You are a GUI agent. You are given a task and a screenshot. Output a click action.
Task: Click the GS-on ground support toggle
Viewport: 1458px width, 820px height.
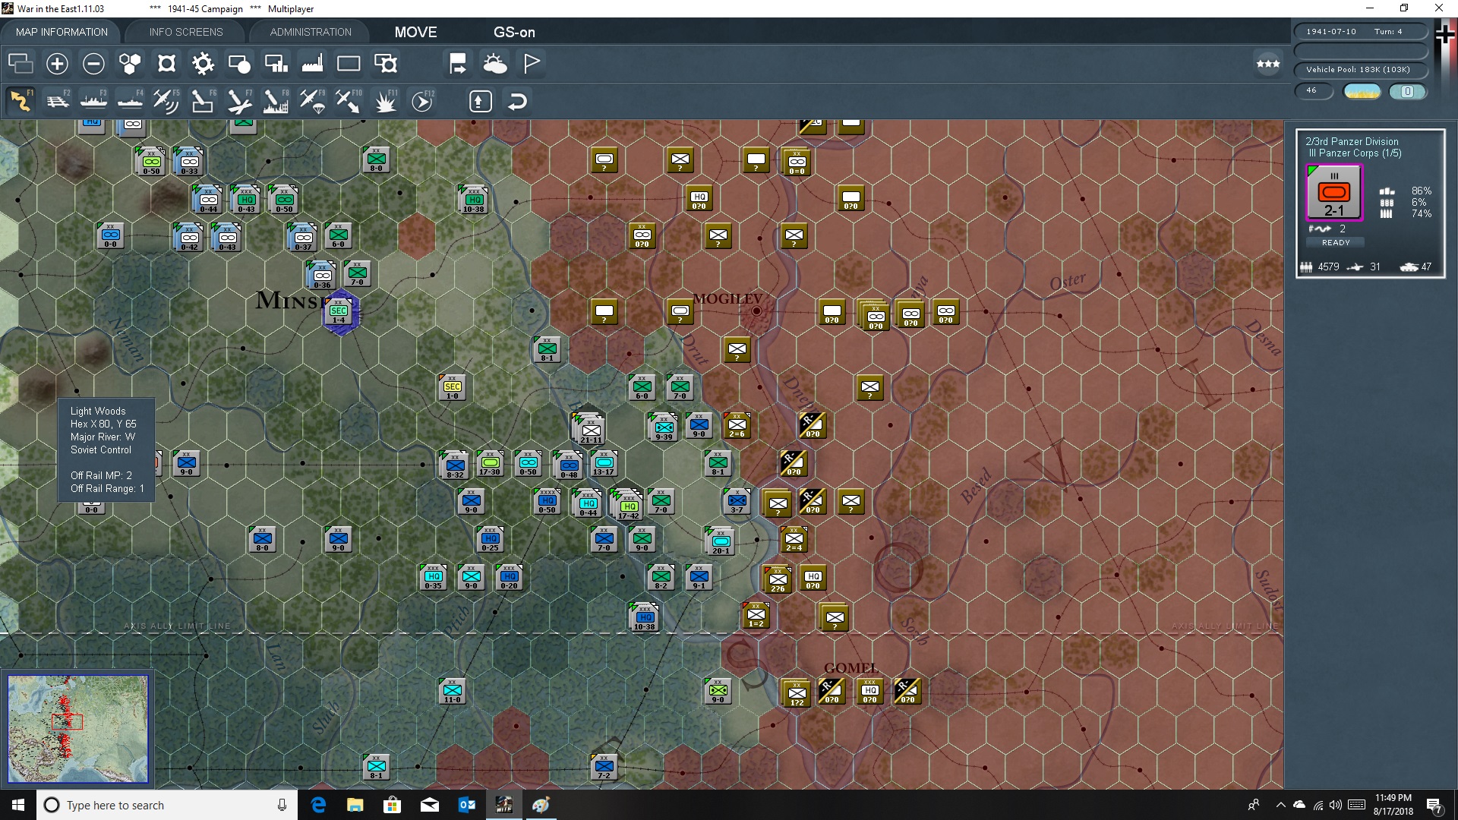(x=514, y=32)
